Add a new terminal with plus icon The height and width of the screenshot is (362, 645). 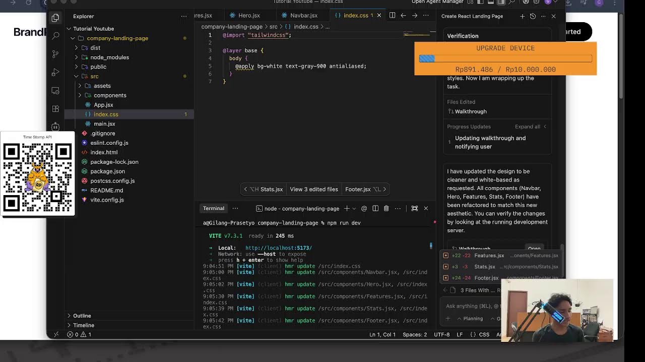[x=347, y=208]
